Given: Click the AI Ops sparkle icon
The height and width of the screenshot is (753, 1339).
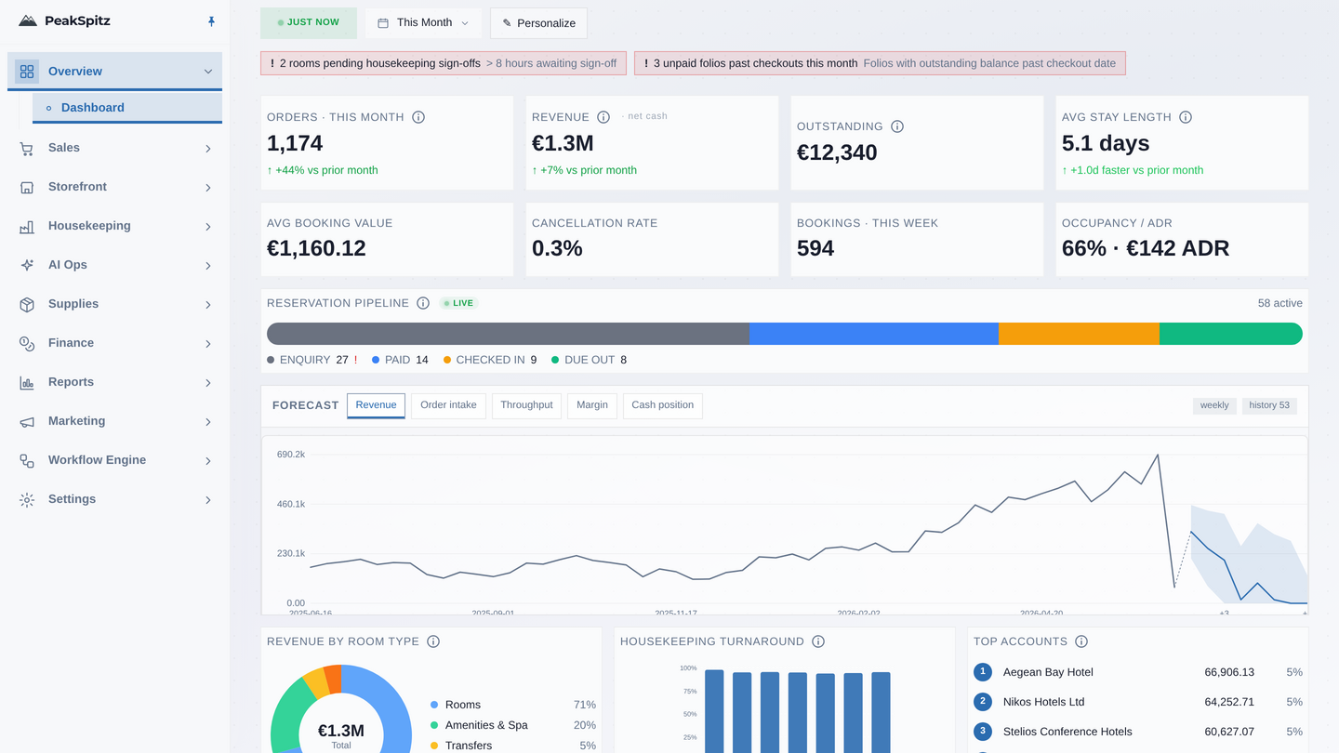Looking at the screenshot, I should coord(27,265).
